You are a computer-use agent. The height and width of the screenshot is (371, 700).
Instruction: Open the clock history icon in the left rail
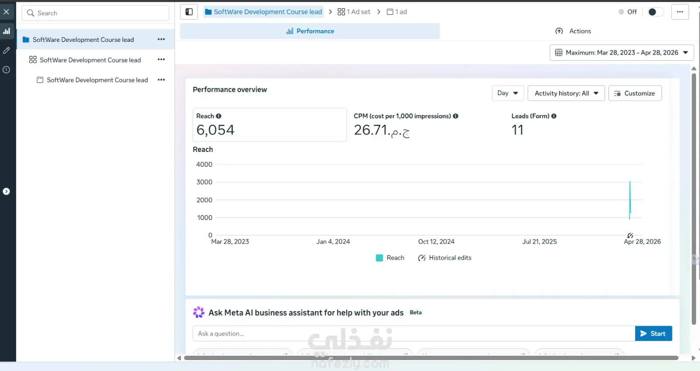(7, 69)
